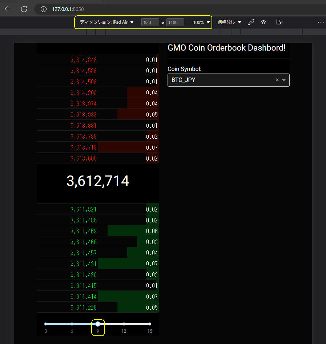The height and width of the screenshot is (344, 326).
Task: Click the 0.03 size beside bid 3,611,468
Action: click(x=152, y=242)
